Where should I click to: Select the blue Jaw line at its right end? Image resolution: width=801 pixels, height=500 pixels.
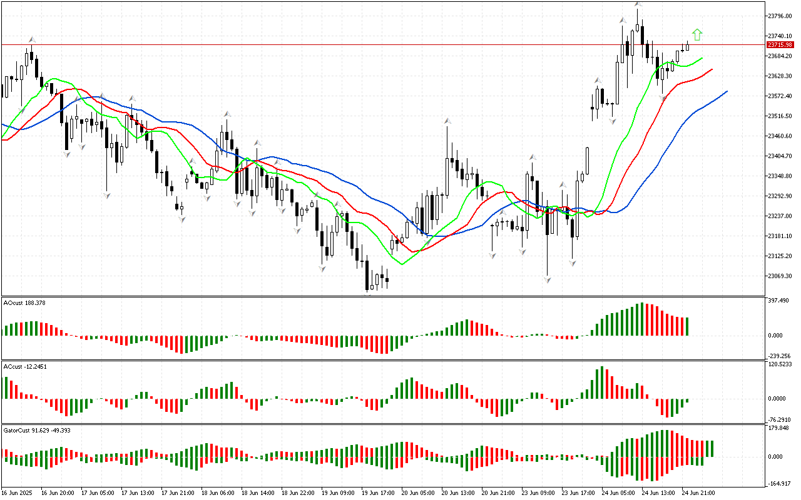726,91
